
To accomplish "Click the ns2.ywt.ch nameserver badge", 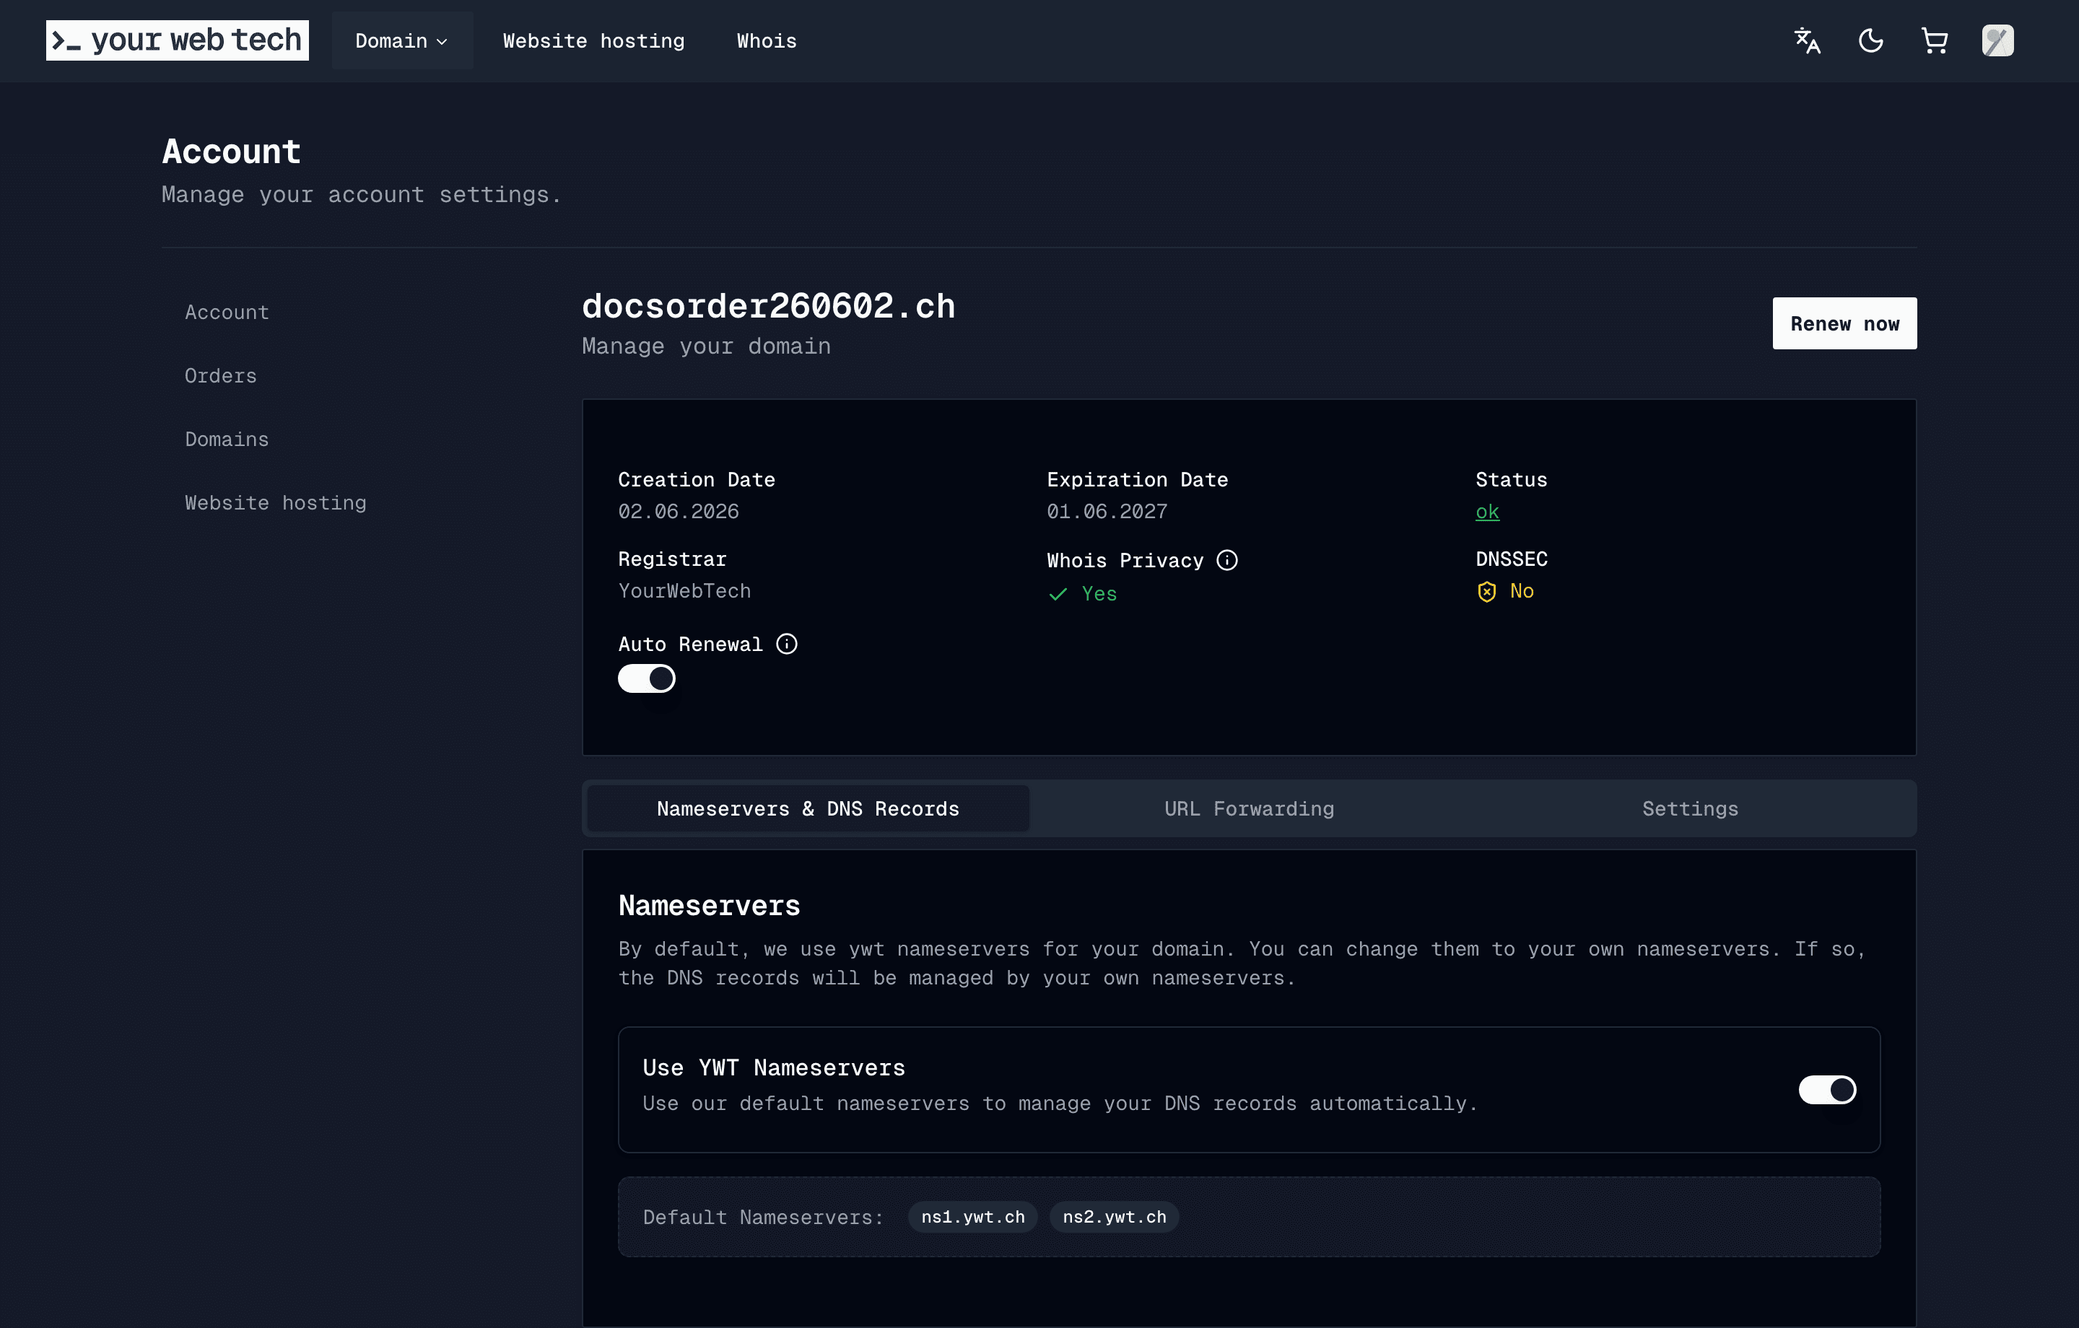I will [1115, 1218].
